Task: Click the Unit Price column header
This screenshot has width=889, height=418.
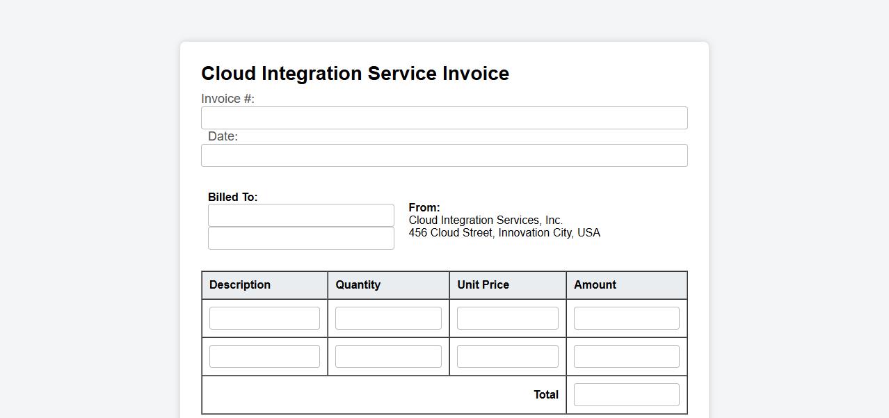Action: 483,285
